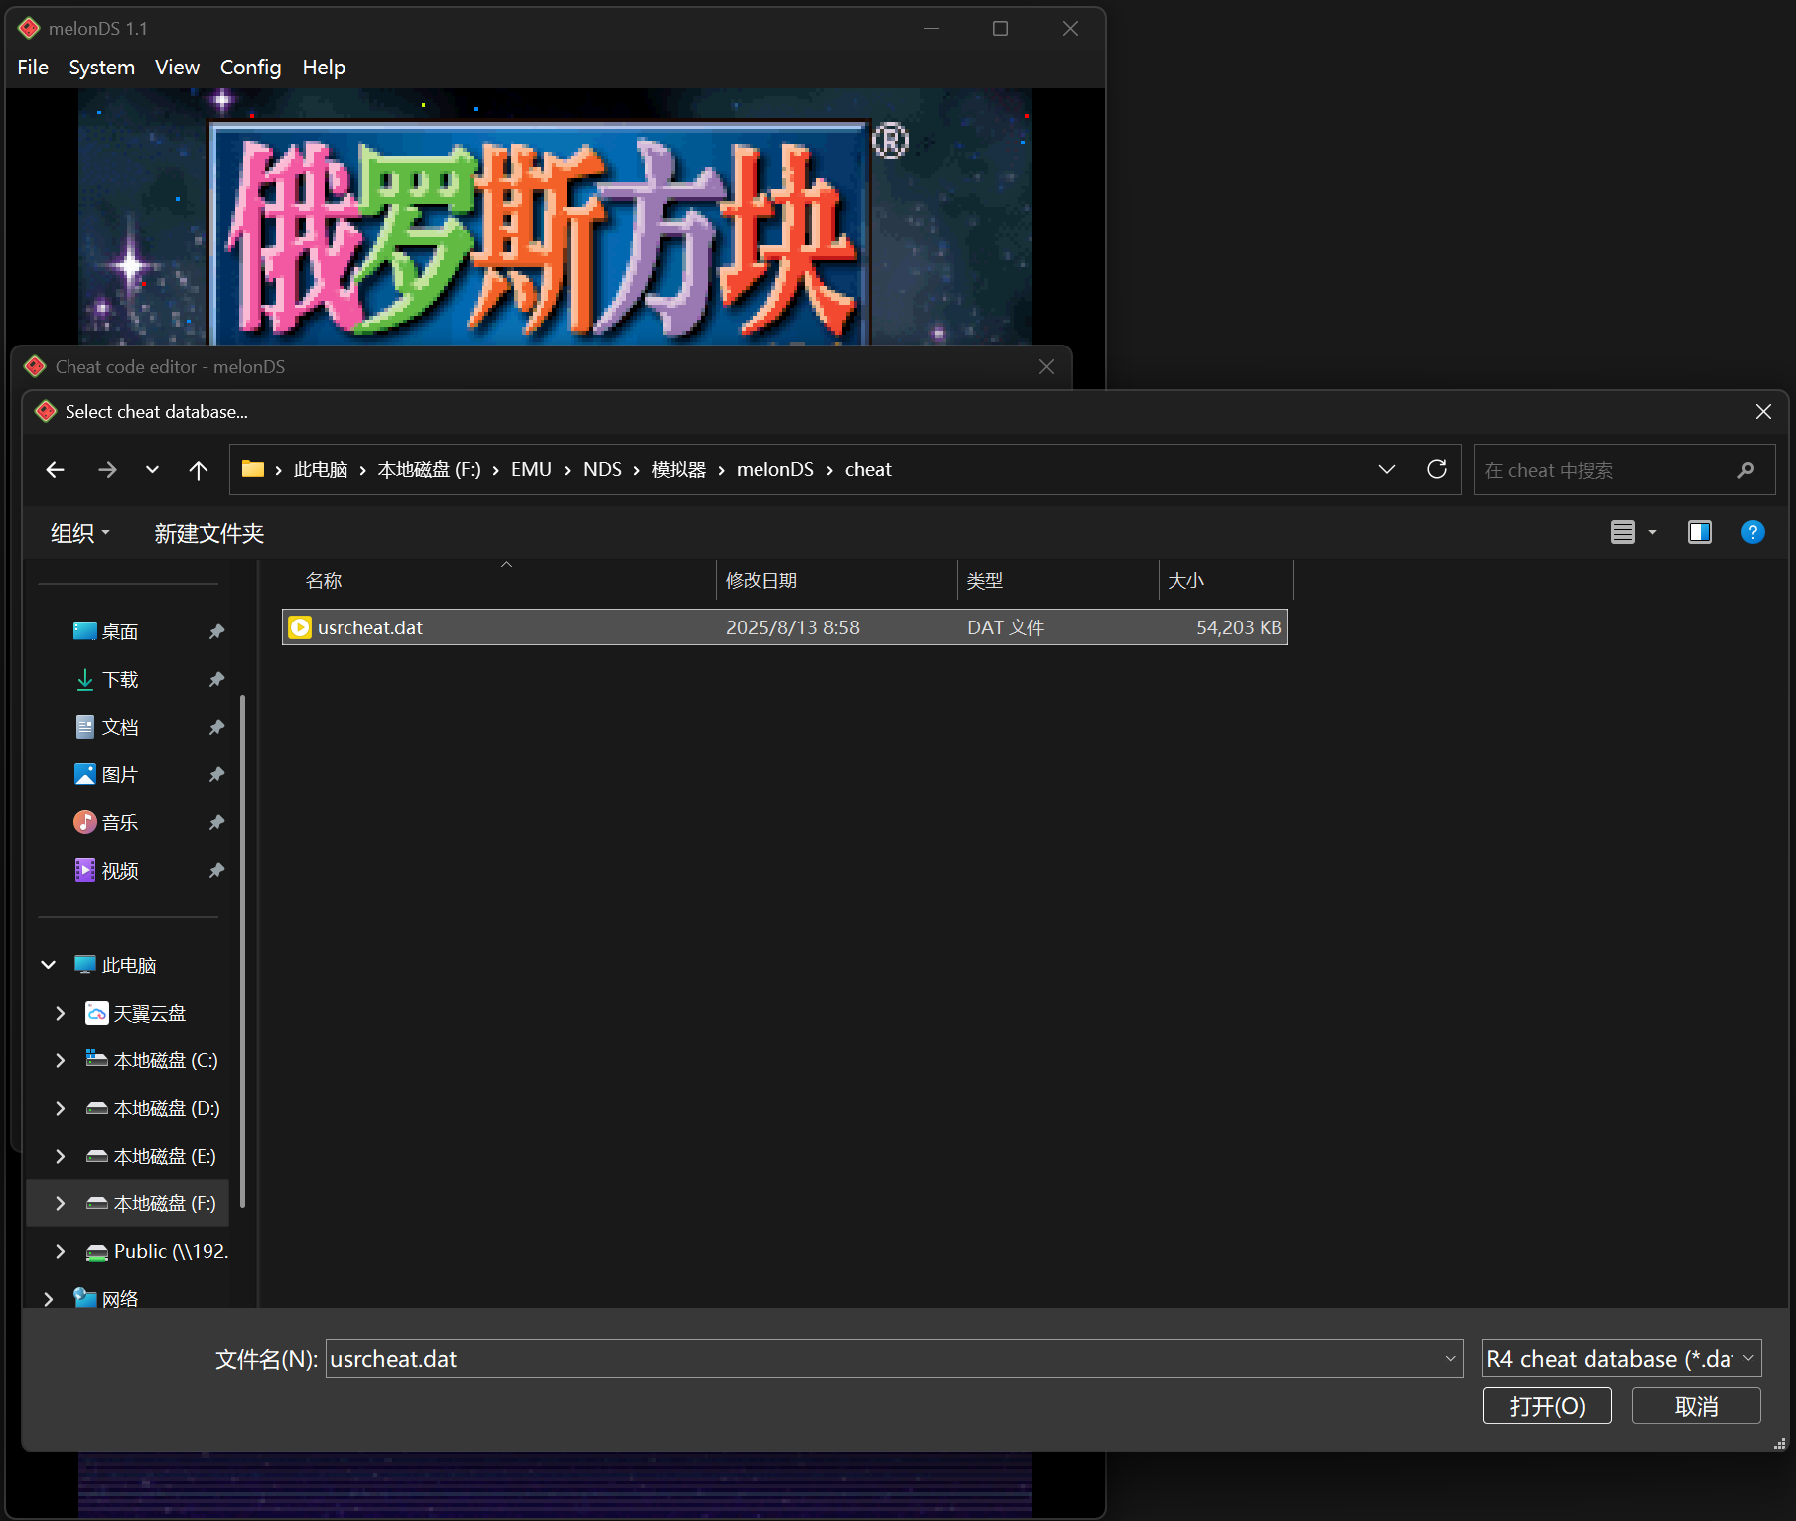Change the file view layout
1796x1521 pixels.
pos(1625,532)
